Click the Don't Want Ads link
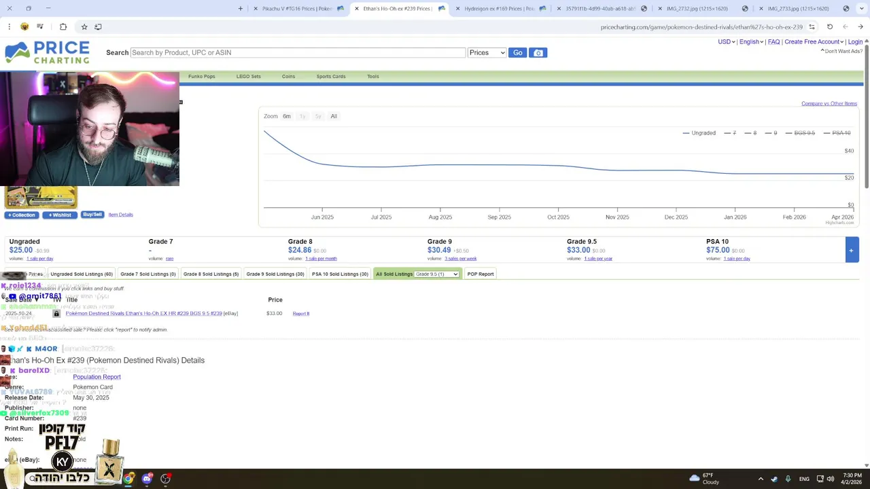Image resolution: width=870 pixels, height=489 pixels. 843,52
